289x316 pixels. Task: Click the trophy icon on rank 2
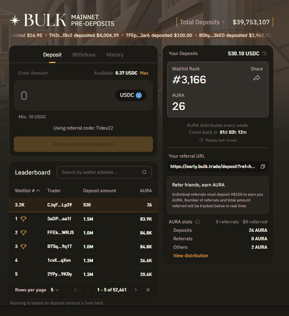pyautogui.click(x=23, y=232)
